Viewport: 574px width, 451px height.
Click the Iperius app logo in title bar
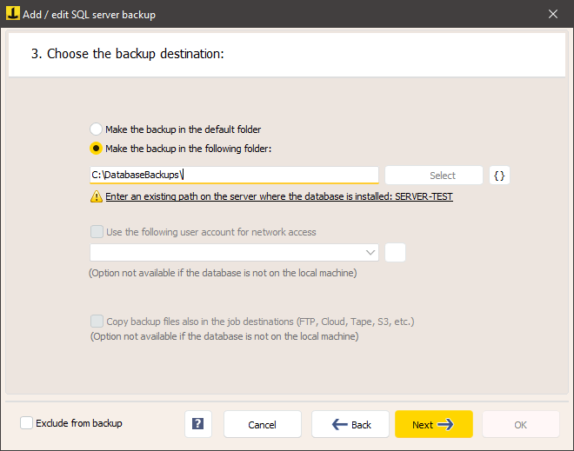click(x=13, y=14)
